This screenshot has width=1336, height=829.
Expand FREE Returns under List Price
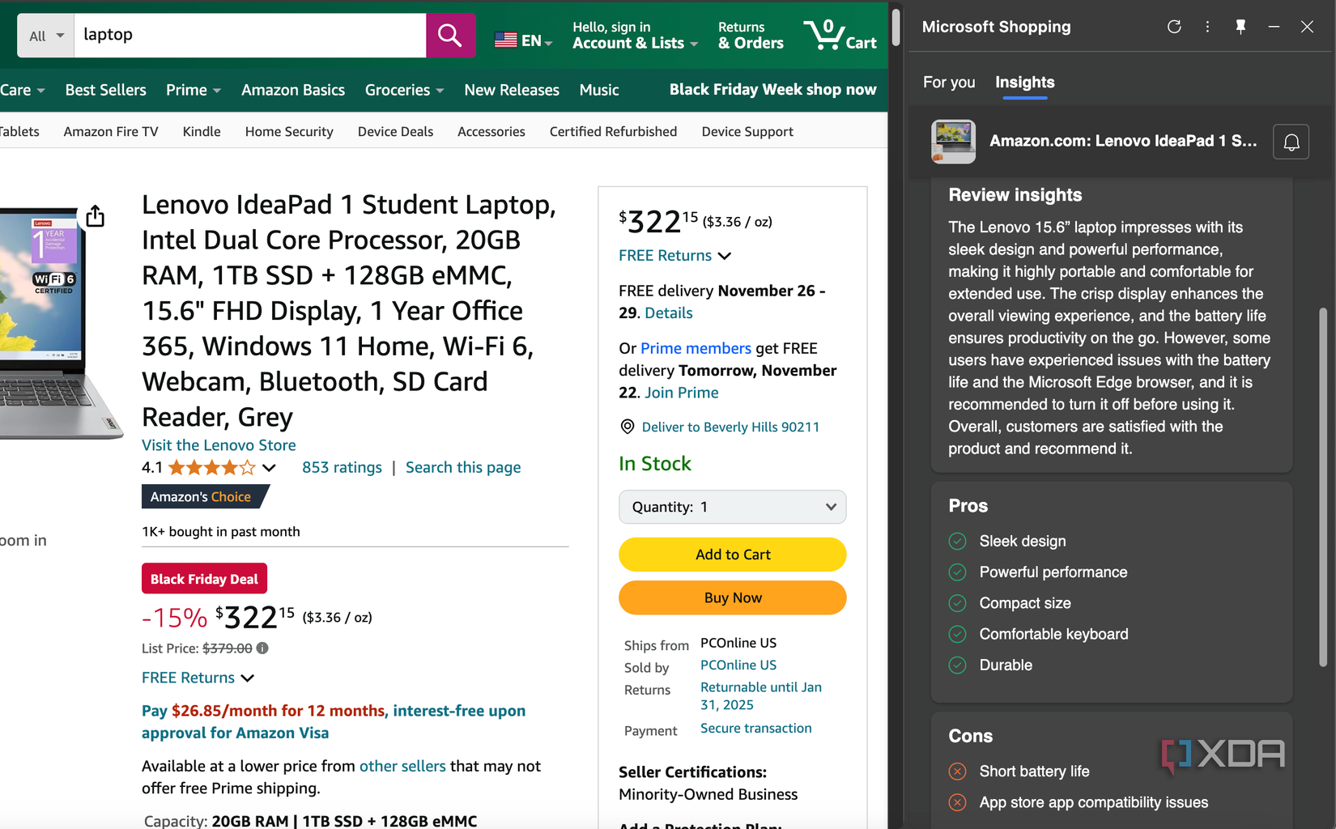click(x=198, y=678)
